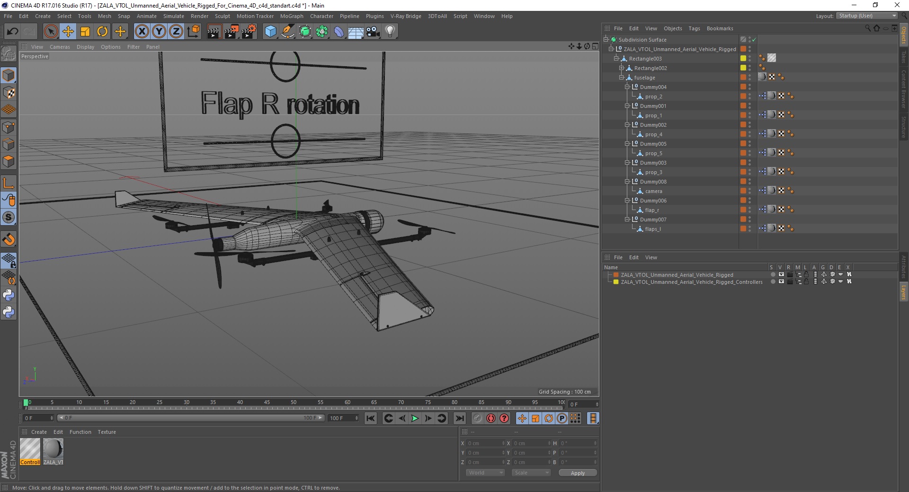Open the deformer objects icon
The height and width of the screenshot is (492, 909).
pos(339,32)
